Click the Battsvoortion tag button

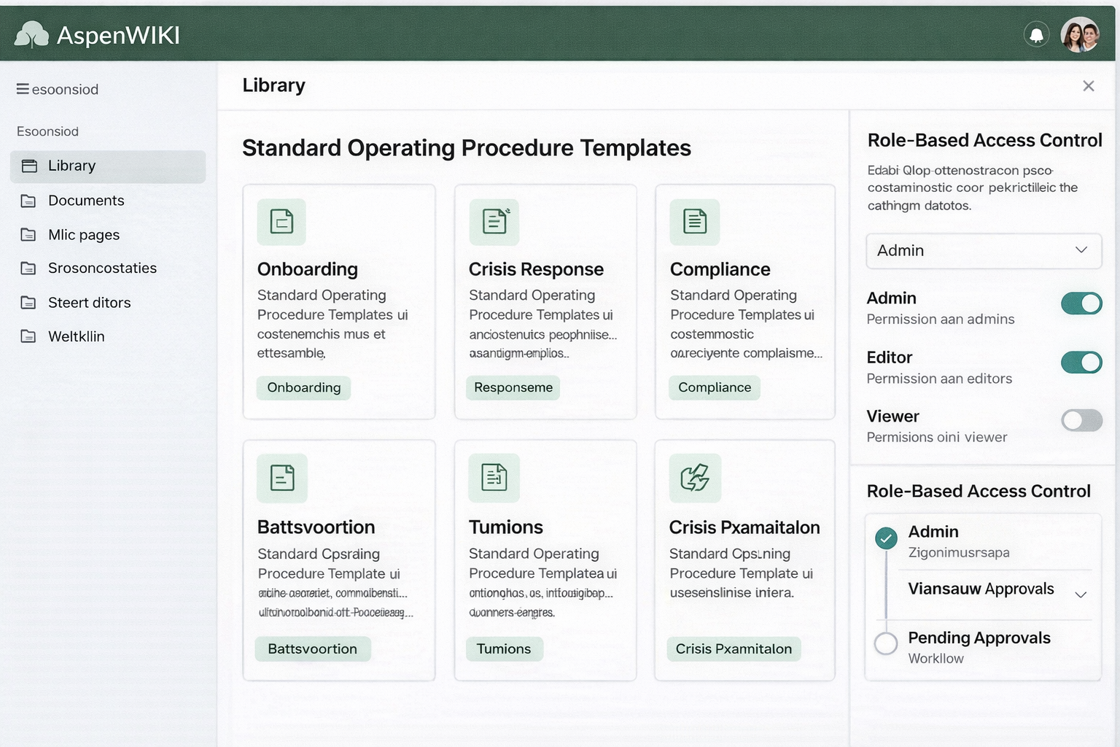[312, 649]
